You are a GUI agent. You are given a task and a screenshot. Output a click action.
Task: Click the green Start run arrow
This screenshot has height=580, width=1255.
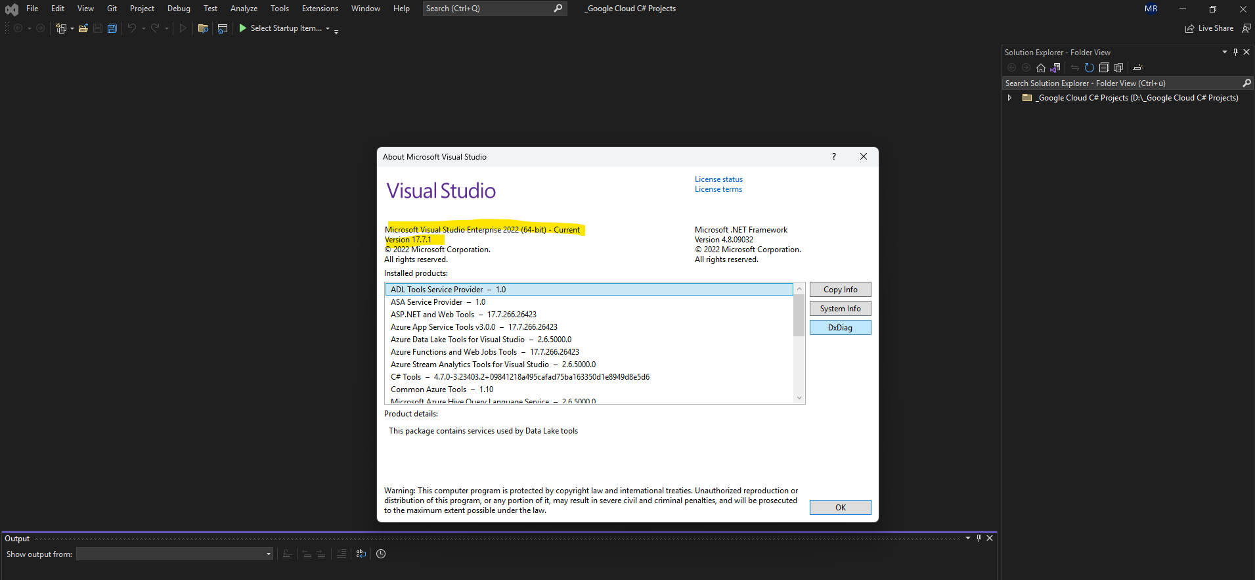pos(242,28)
